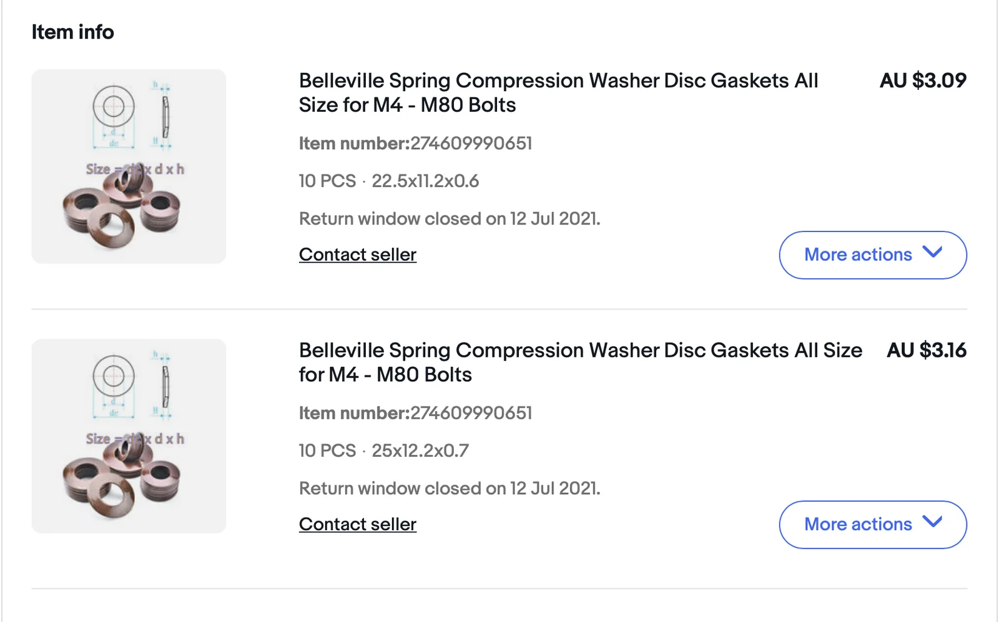Click the chevron arrow in the second More actions button

pyautogui.click(x=932, y=522)
